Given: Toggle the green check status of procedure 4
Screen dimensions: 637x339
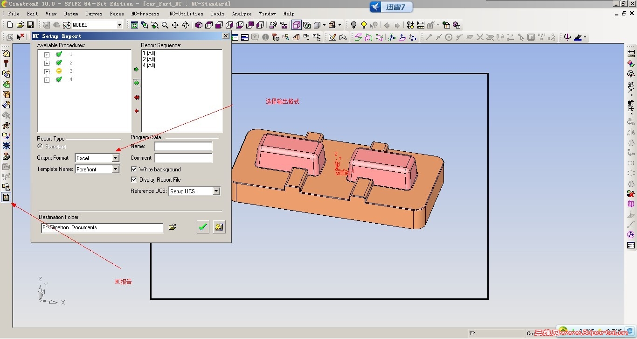Looking at the screenshot, I should (x=59, y=79).
